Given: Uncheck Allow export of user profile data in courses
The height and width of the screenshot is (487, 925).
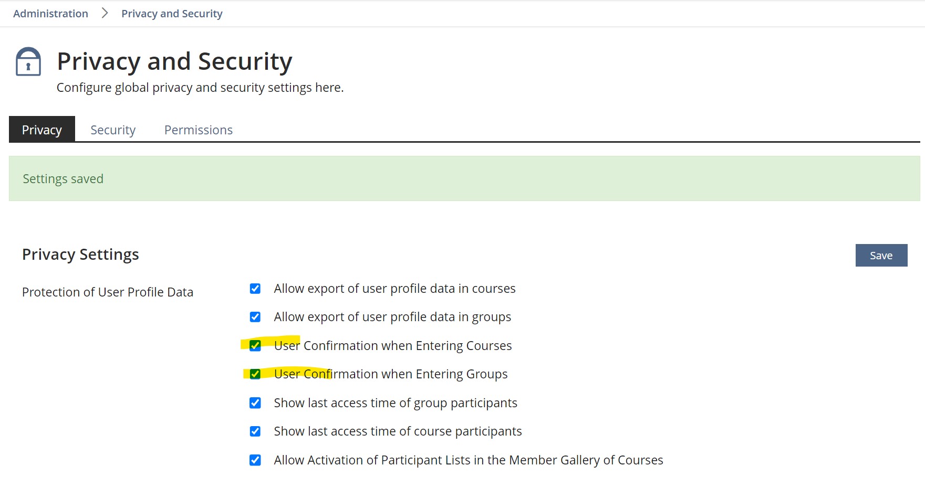Looking at the screenshot, I should click(x=255, y=289).
